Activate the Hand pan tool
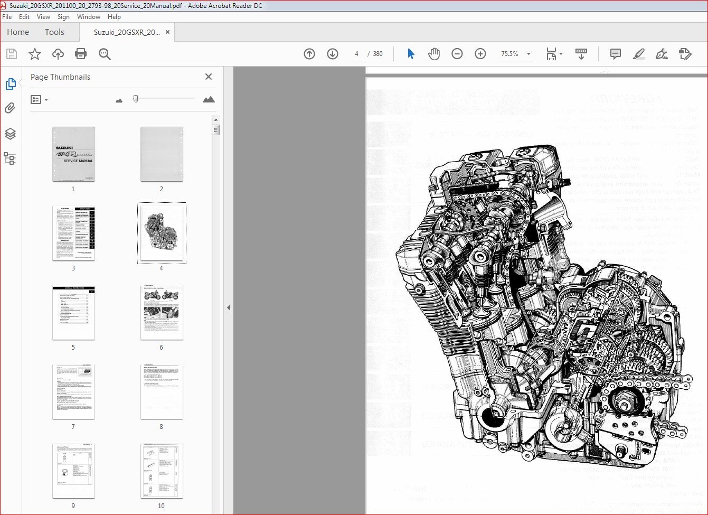 [x=434, y=54]
